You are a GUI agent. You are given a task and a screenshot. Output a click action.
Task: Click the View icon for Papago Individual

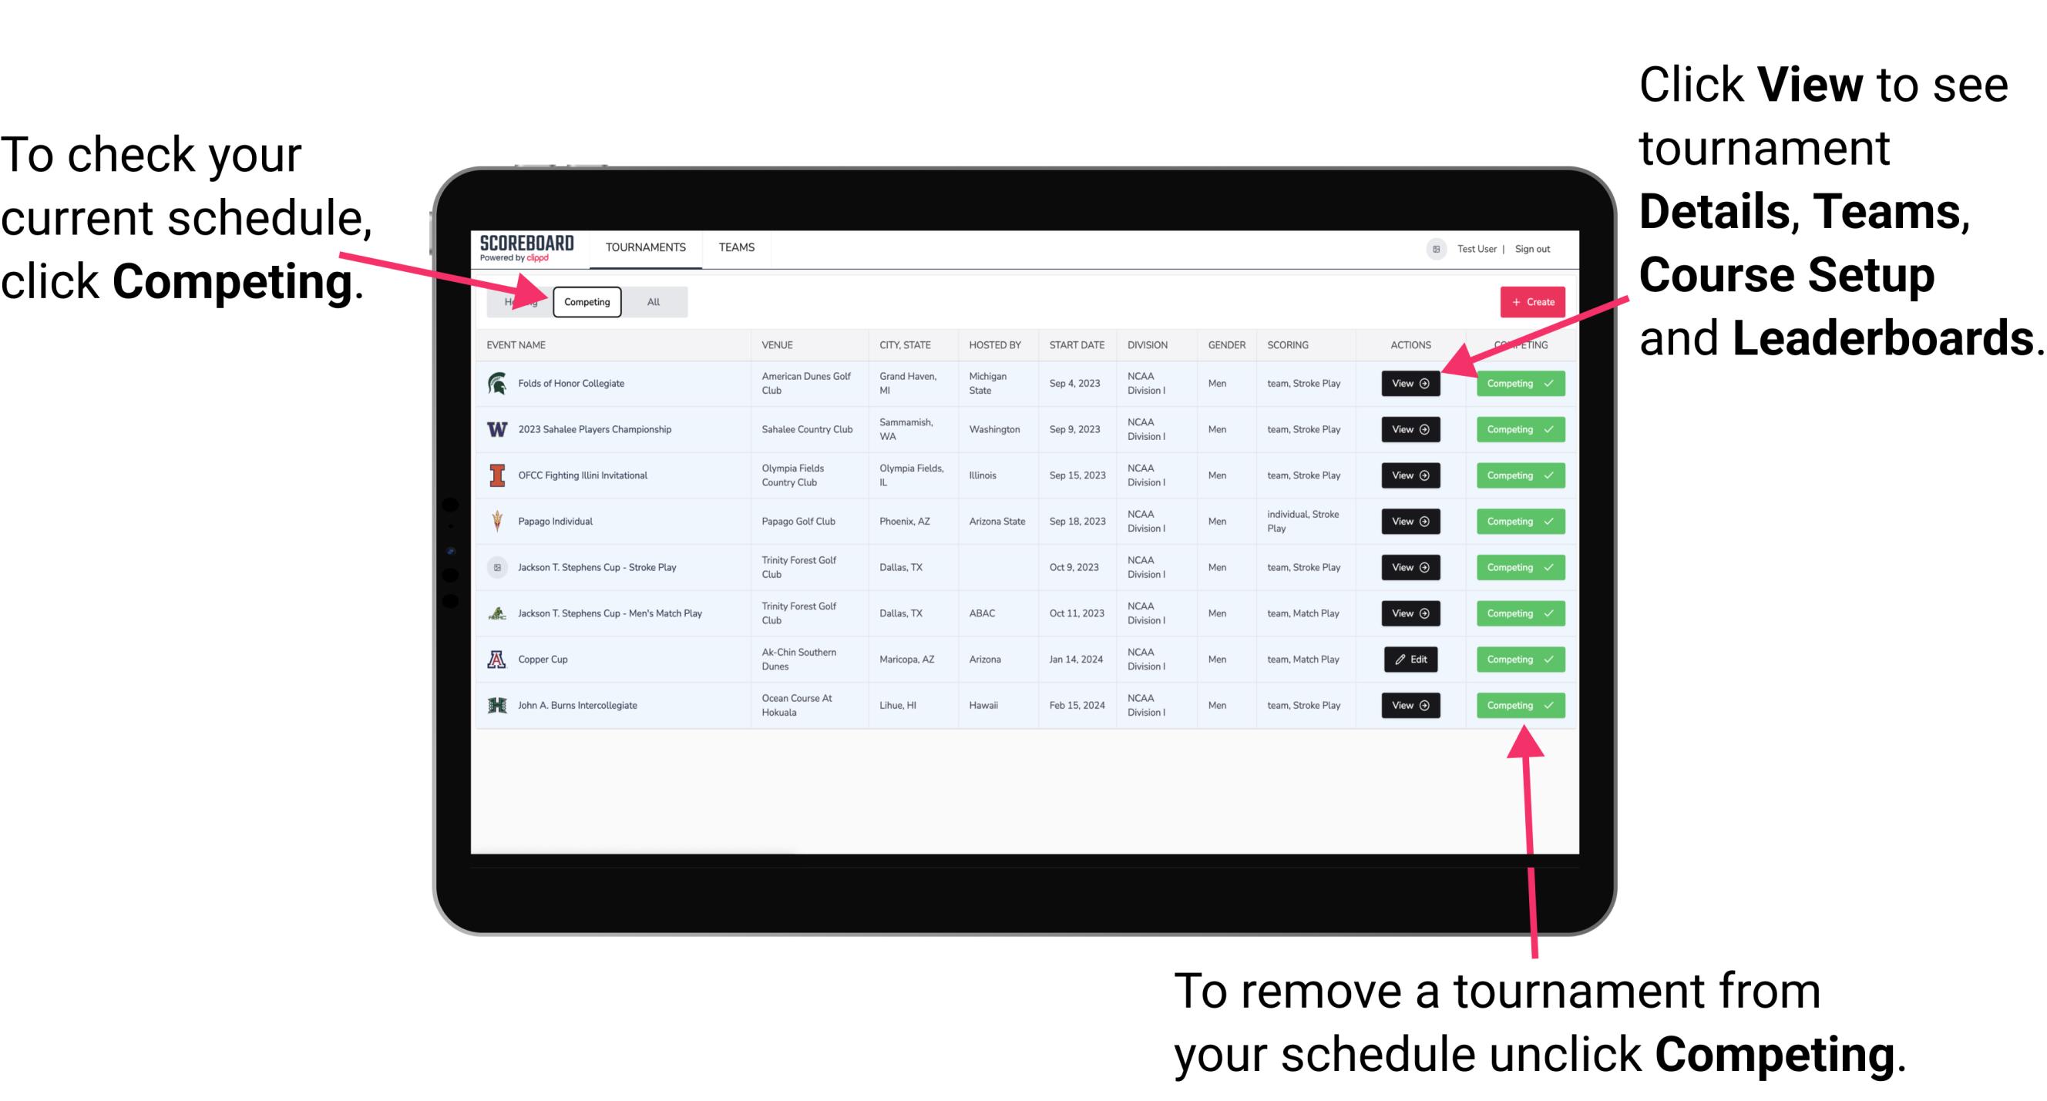click(x=1410, y=522)
